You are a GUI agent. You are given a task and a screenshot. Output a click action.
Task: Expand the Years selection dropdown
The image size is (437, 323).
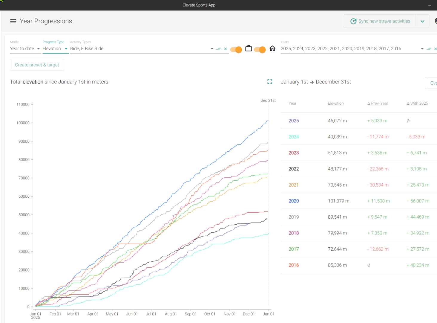pos(422,49)
